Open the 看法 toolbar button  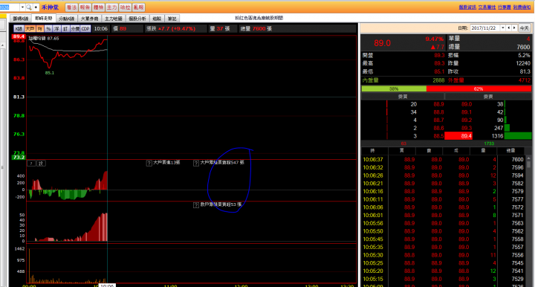(x=71, y=7)
